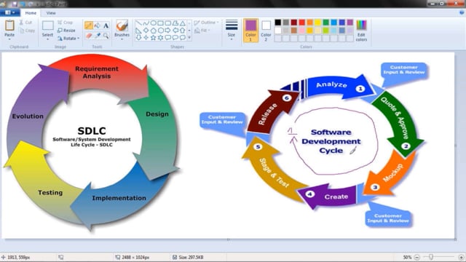Screen dimensions: 466x262
Task: Click the 'Size: 297.5KB' status text
Action: pyautogui.click(x=191, y=257)
